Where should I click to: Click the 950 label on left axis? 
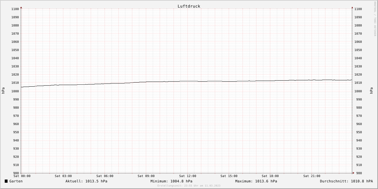[x=16, y=132]
